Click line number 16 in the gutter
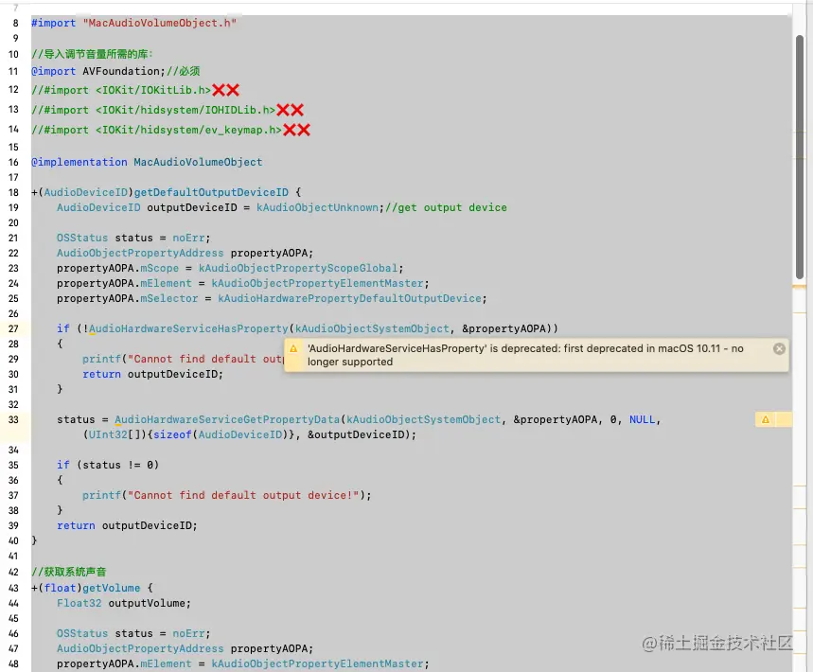This screenshot has width=813, height=672. pyautogui.click(x=13, y=162)
